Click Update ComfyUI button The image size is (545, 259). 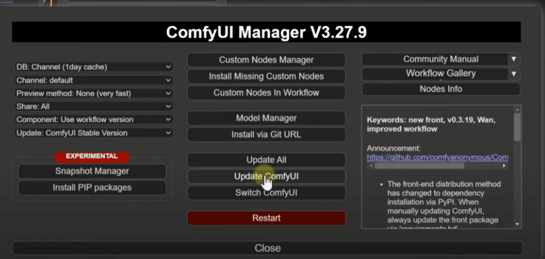point(266,176)
